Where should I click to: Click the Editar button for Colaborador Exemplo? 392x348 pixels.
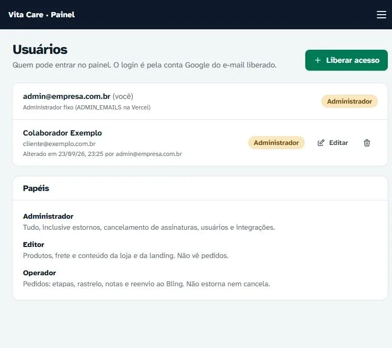[x=333, y=143]
